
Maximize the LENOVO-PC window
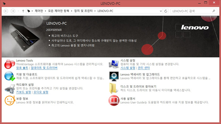tap(206, 3)
